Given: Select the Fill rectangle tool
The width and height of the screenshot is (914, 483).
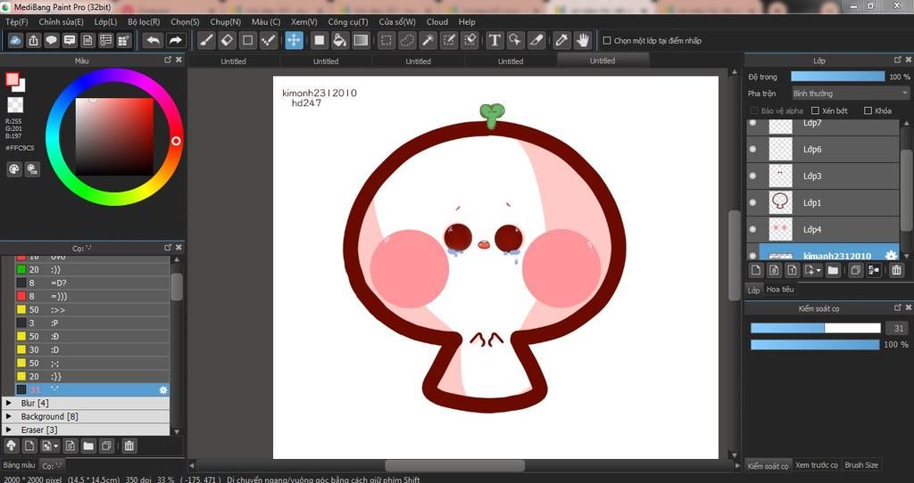Looking at the screenshot, I should click(320, 40).
